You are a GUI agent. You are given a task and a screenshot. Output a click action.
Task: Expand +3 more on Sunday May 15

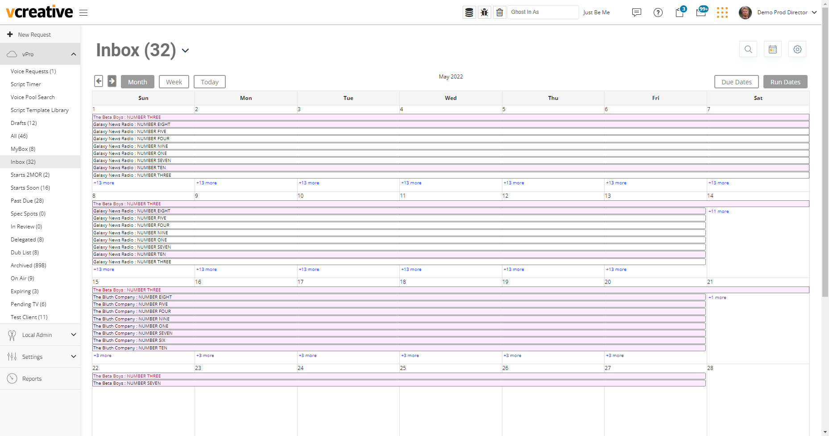tap(103, 356)
